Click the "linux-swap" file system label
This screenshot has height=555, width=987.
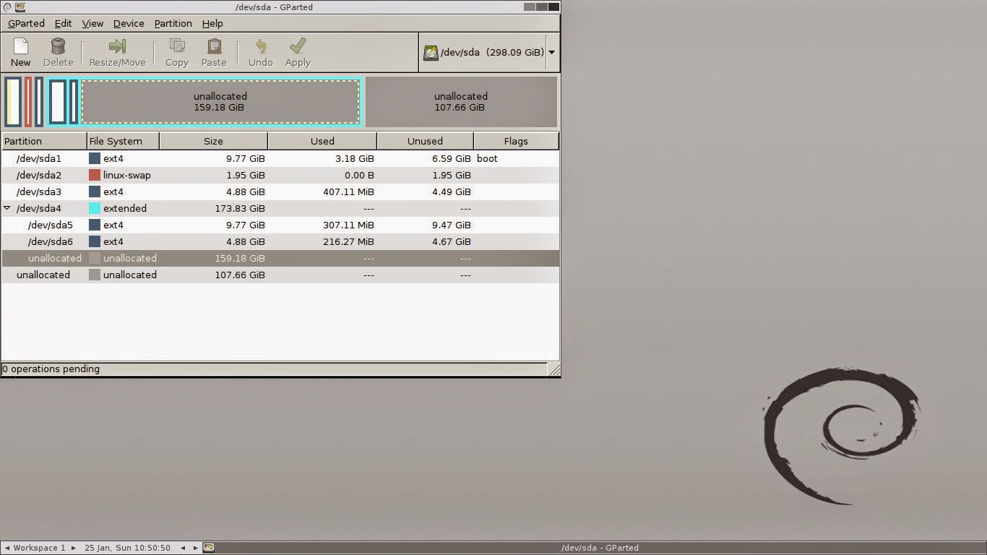127,175
